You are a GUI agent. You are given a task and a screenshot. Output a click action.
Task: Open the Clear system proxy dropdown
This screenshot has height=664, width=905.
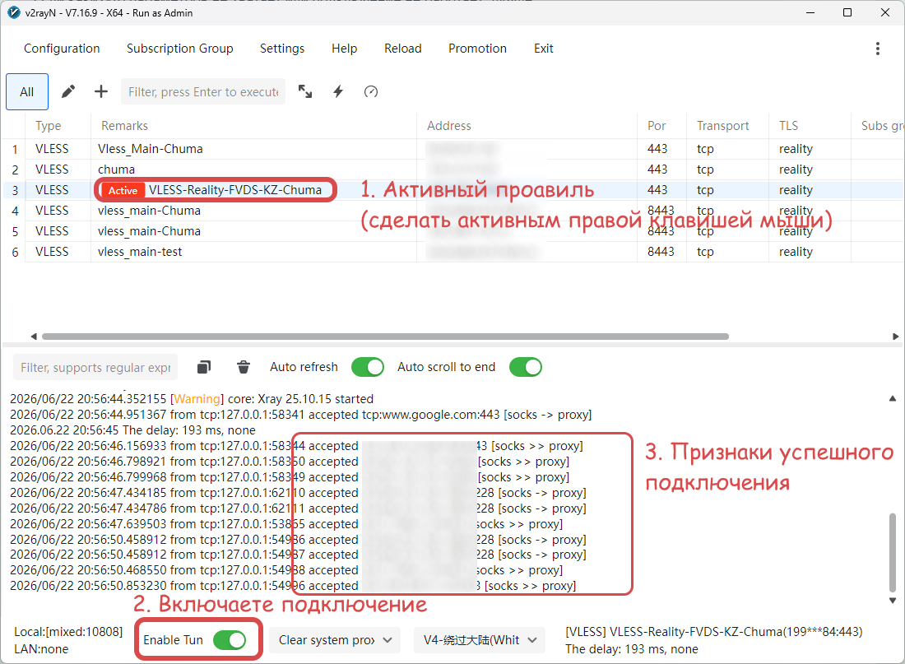335,640
